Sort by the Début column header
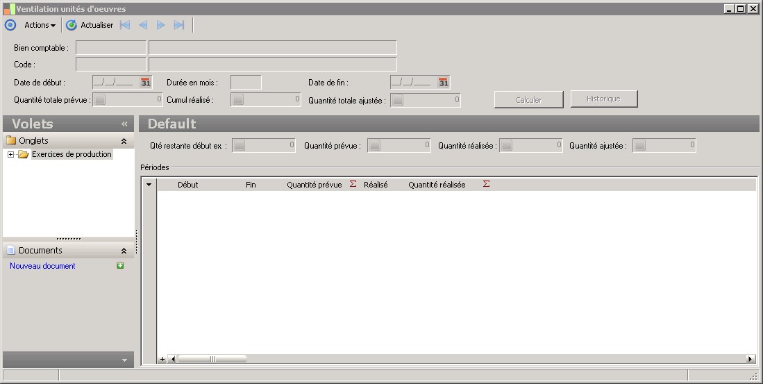763x384 pixels. pos(188,185)
